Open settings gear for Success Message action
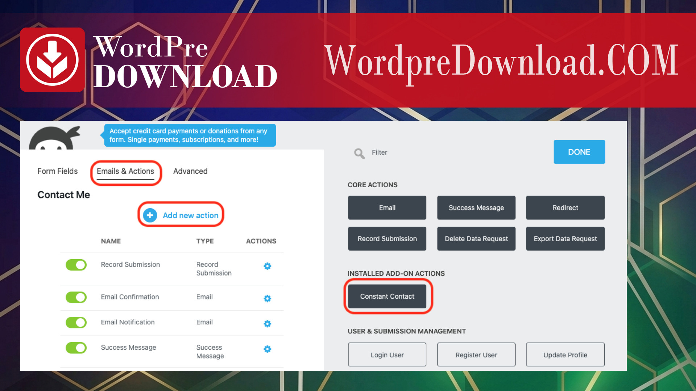Screen dimensions: 696x391 pos(267,349)
